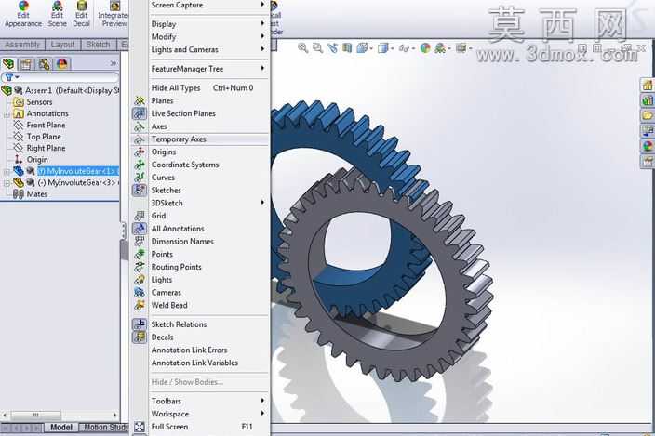Toggle All Annotations visibility
This screenshot has height=436, width=655.
[x=200, y=228]
